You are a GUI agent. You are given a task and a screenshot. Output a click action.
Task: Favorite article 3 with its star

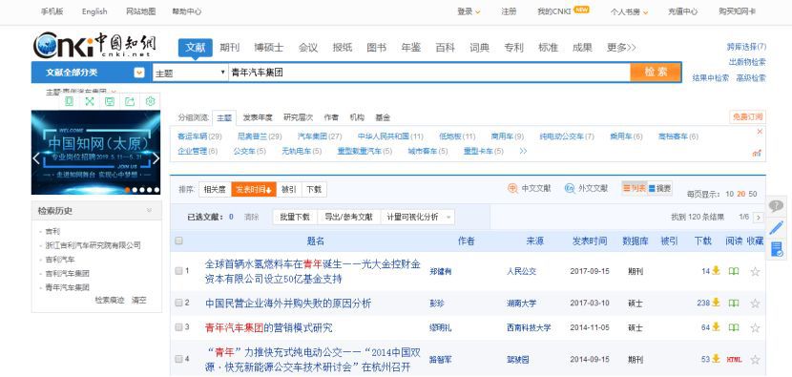(755, 327)
